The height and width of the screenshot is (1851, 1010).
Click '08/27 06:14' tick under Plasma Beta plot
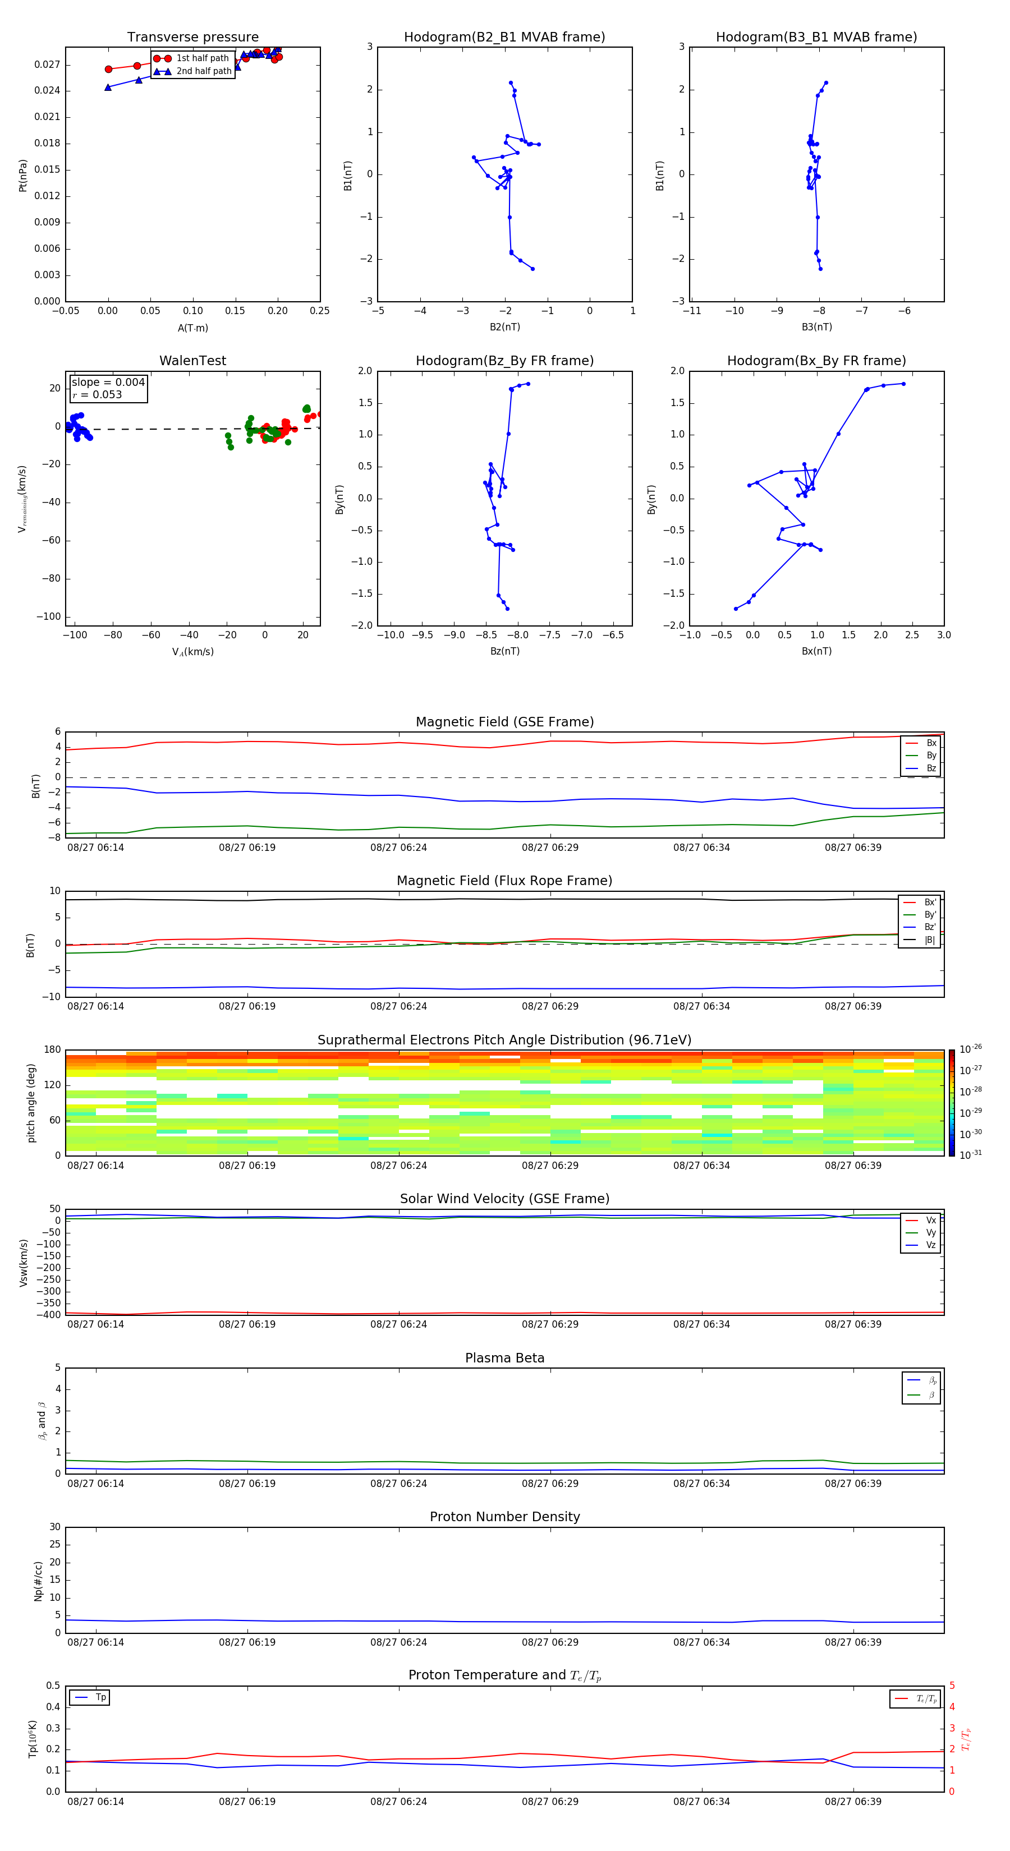click(95, 1483)
